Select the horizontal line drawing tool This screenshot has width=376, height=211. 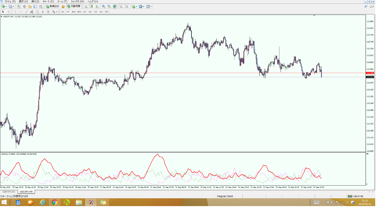[x=21, y=12]
